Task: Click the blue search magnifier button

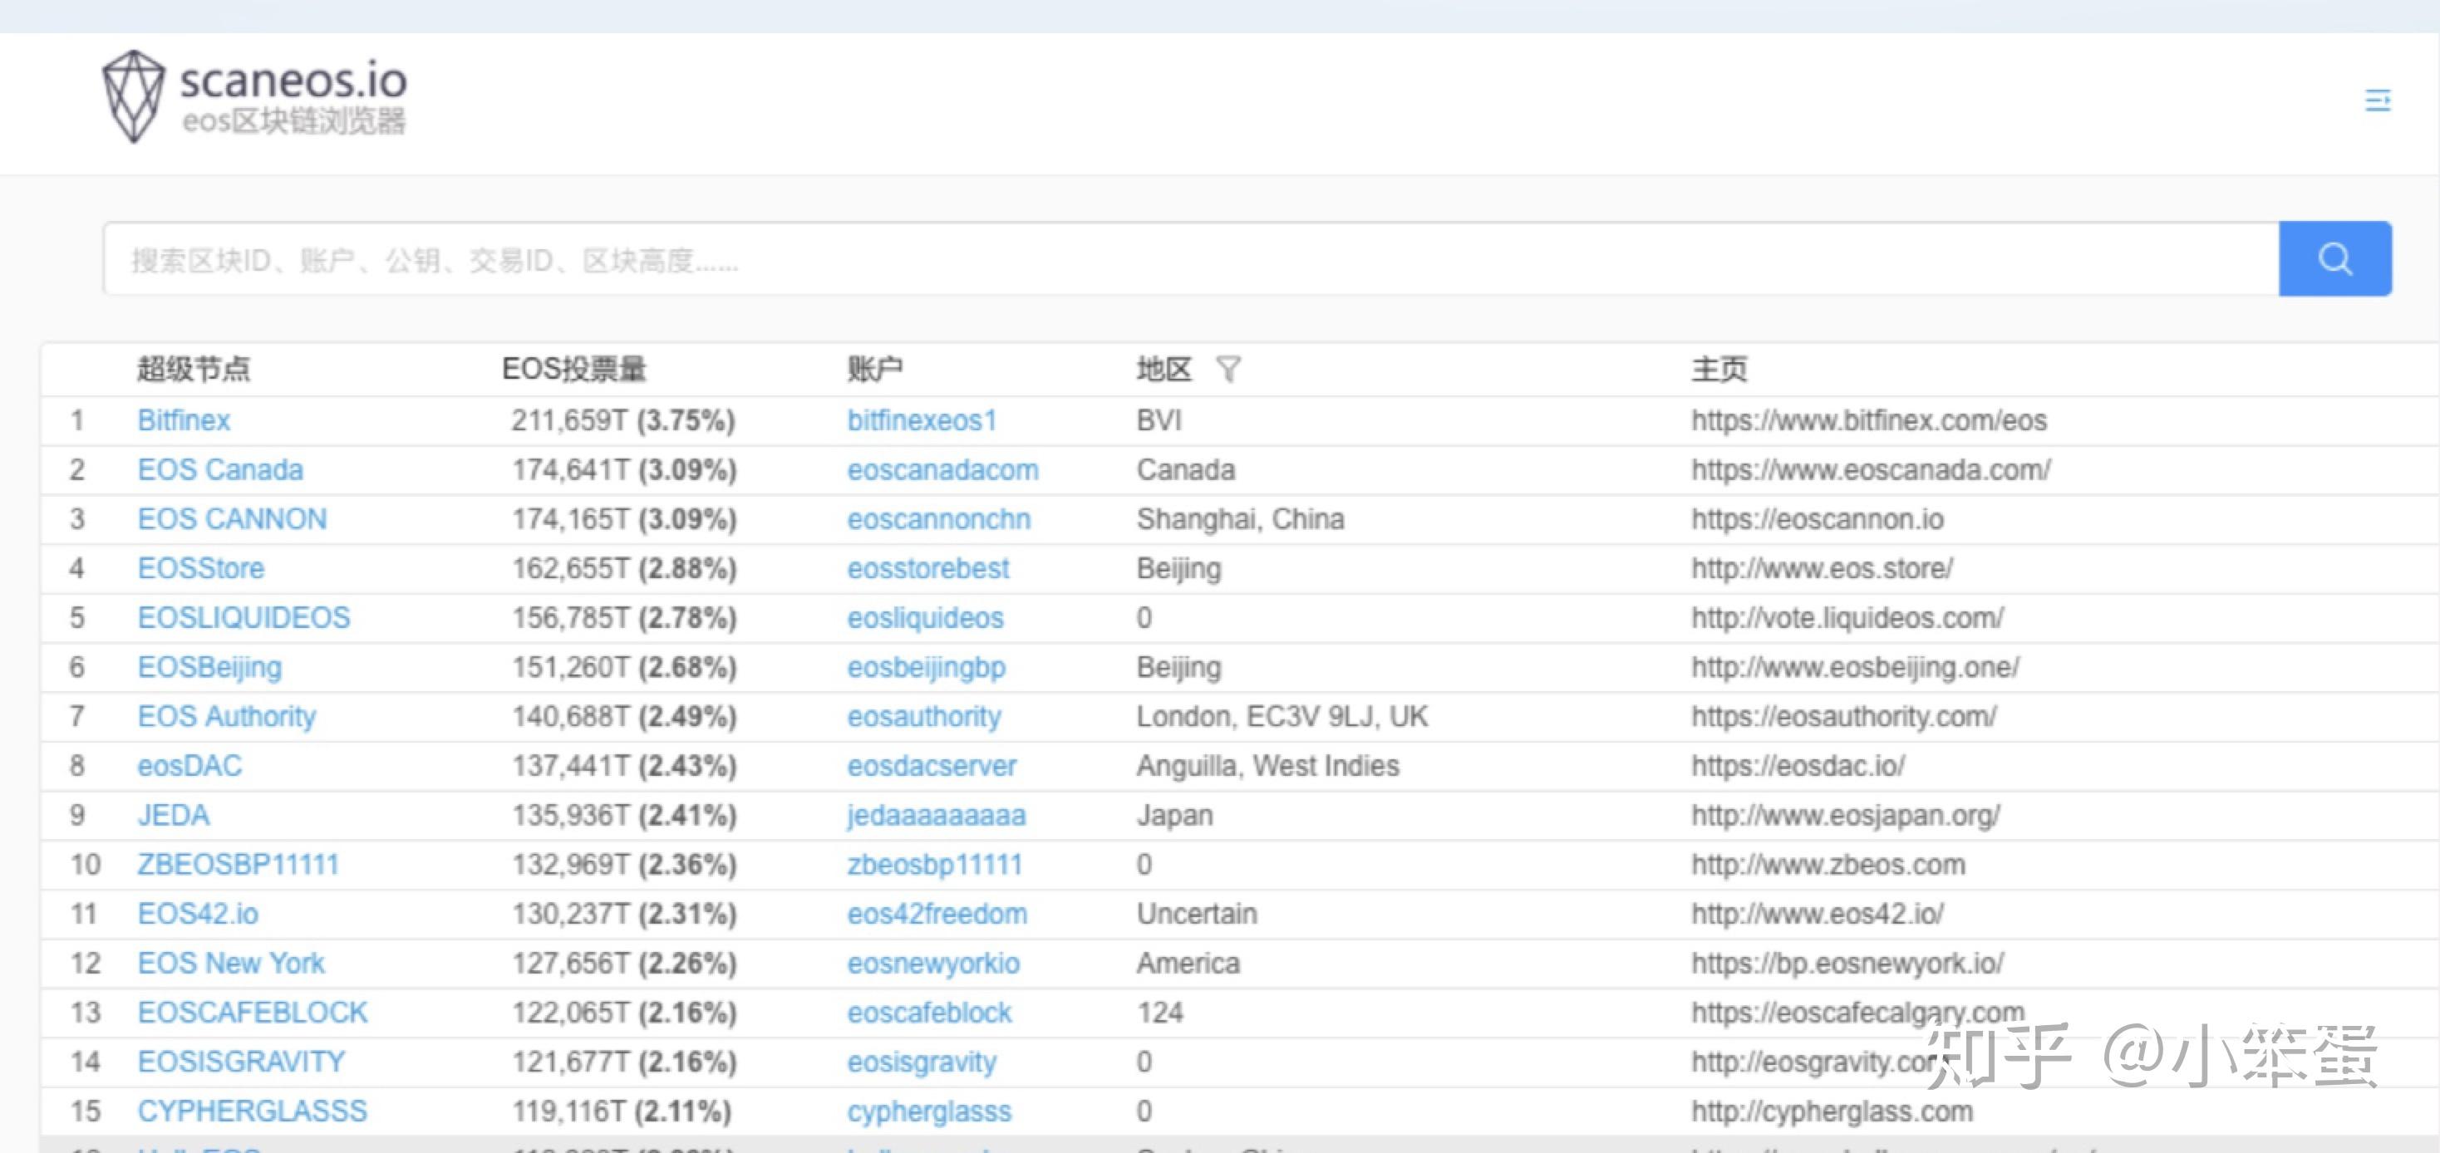Action: (2334, 258)
